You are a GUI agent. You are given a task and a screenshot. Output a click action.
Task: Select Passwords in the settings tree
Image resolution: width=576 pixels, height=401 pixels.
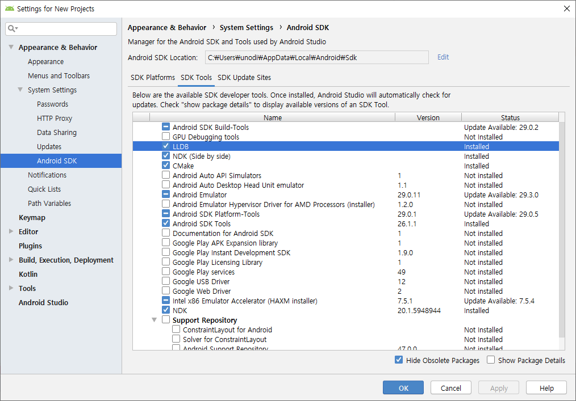52,104
